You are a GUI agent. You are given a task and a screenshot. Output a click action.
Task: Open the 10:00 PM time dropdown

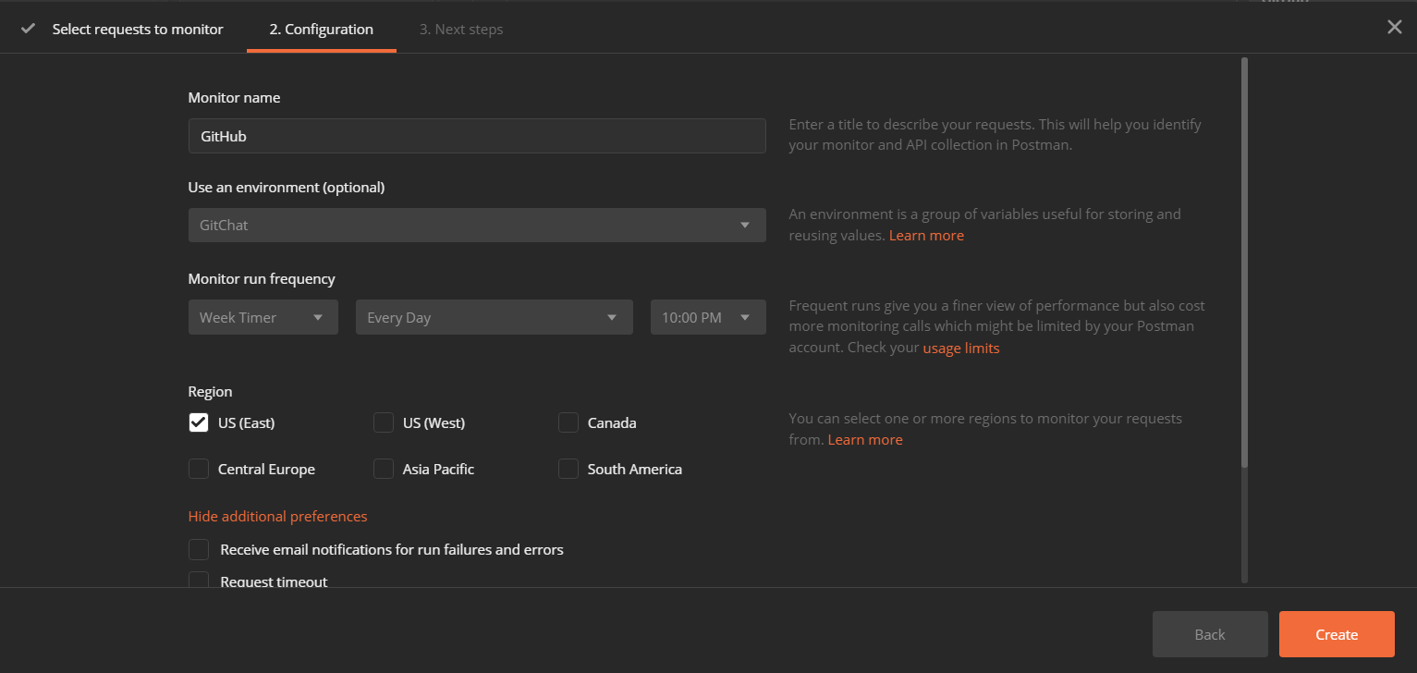click(x=707, y=317)
